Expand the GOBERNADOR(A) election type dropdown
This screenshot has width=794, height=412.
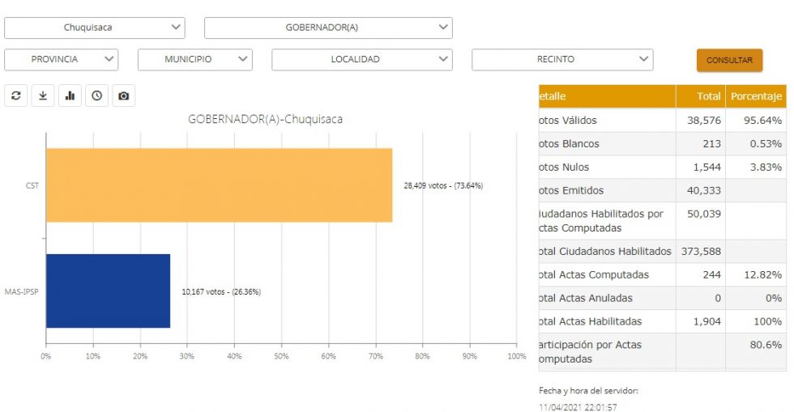328,28
